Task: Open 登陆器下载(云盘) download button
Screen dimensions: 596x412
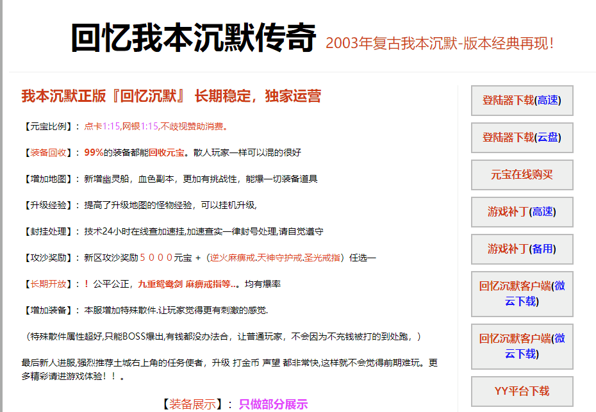Action: (x=522, y=138)
